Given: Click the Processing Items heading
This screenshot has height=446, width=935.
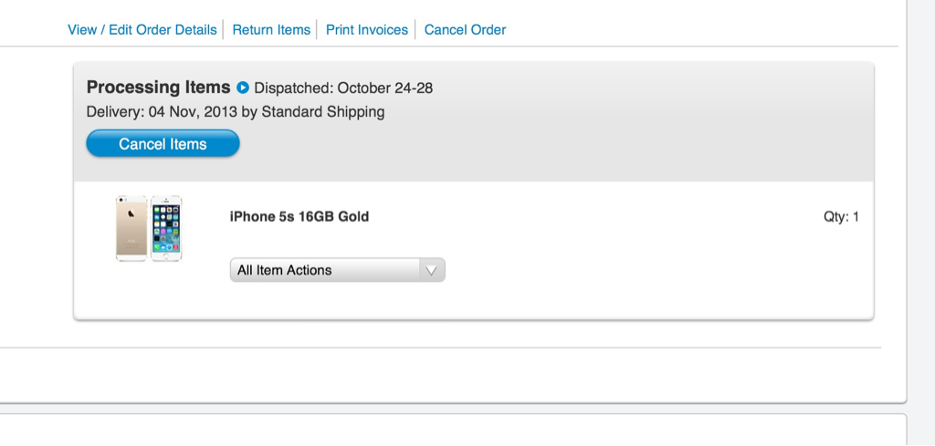Looking at the screenshot, I should click(x=158, y=88).
